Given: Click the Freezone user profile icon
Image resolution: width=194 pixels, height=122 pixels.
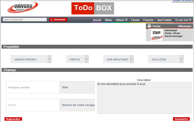Looking at the screenshot, I should click(149, 26).
